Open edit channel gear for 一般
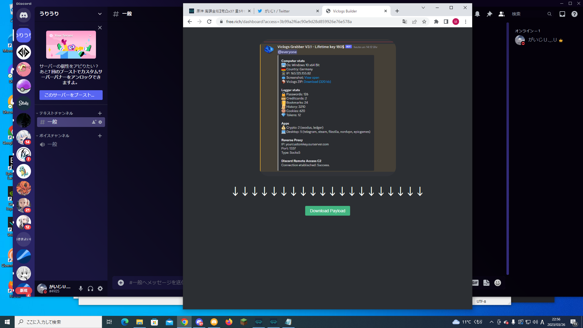Screen dimensions: 583x328 tap(100, 122)
